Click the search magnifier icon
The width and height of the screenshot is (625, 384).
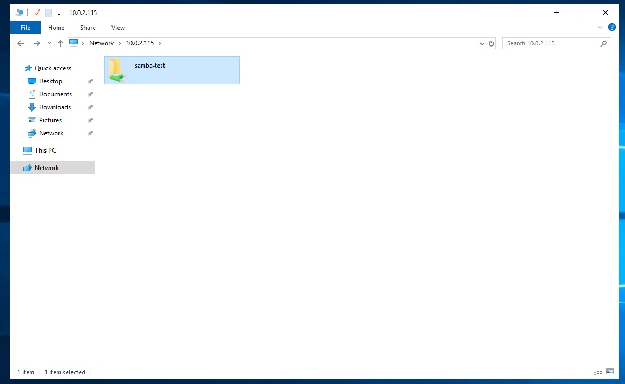[603, 43]
